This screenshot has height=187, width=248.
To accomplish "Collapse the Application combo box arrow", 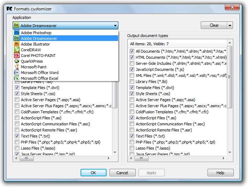I will tap(115, 26).
